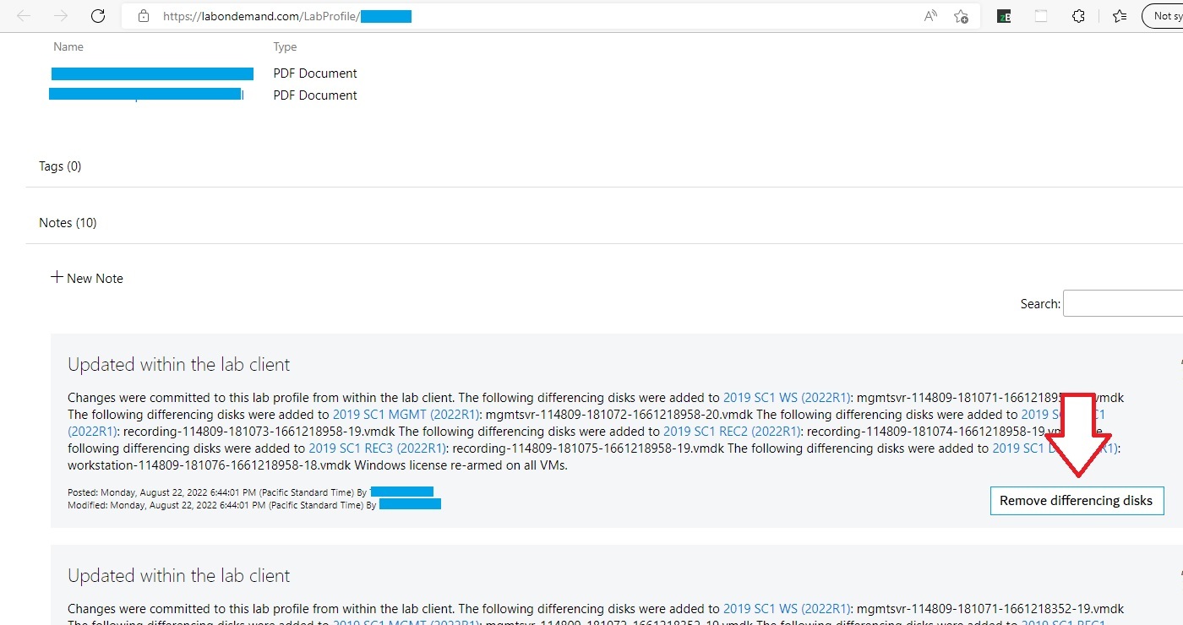This screenshot has height=625, width=1183.
Task: Click the browser back arrow
Action: tap(24, 16)
